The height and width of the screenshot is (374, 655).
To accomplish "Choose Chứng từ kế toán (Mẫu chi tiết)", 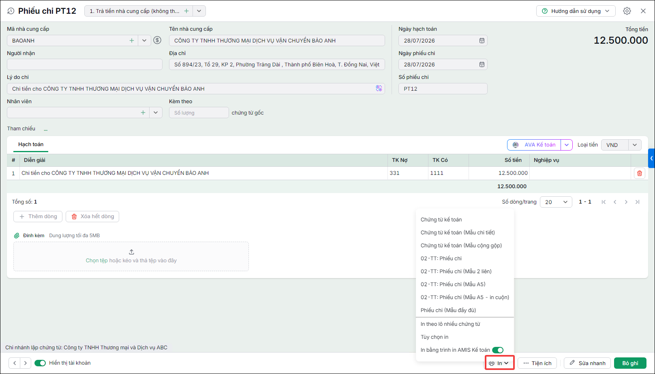I will (x=458, y=233).
